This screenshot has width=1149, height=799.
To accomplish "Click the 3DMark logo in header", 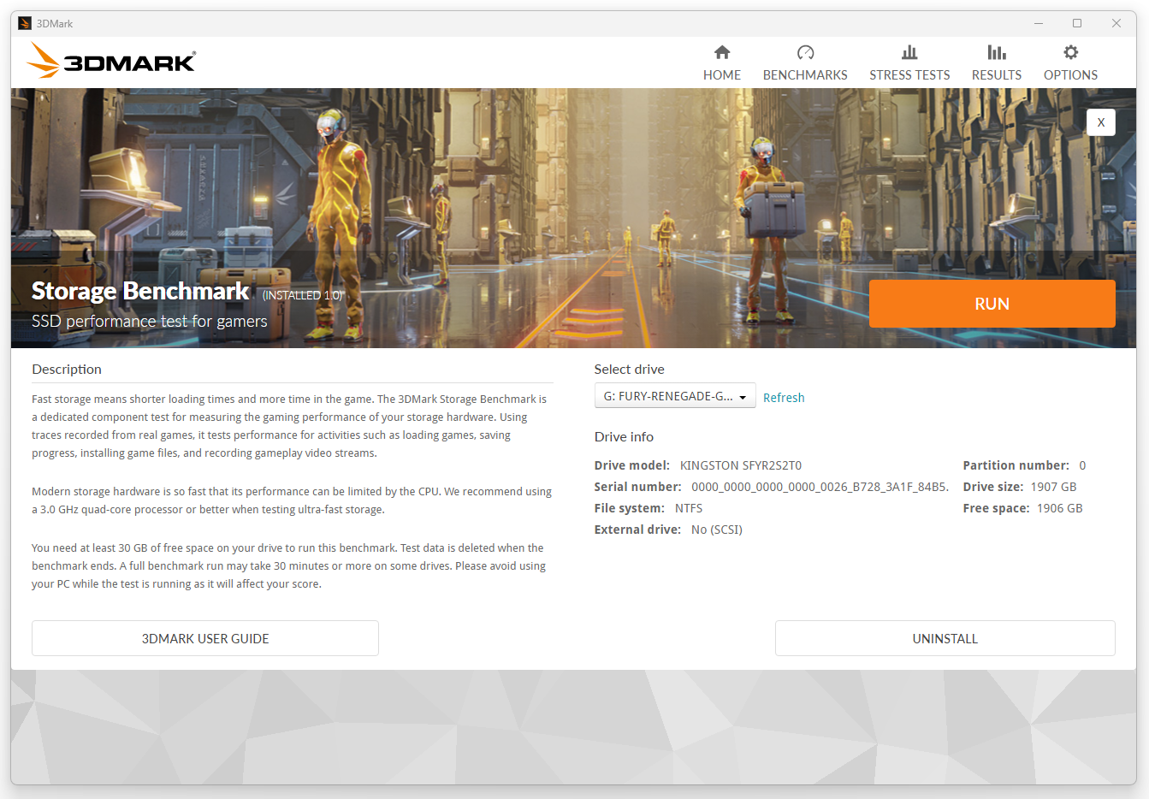I will [112, 62].
